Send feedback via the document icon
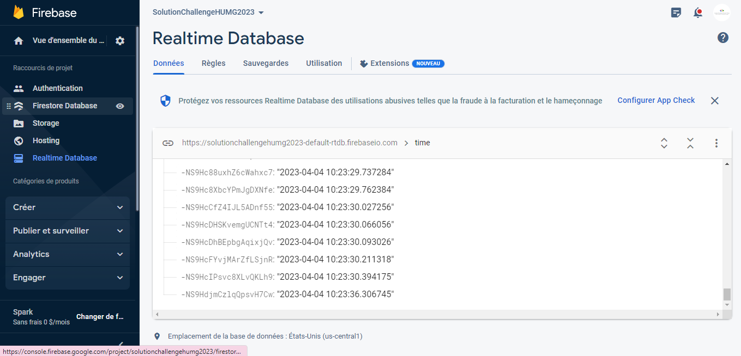 click(x=676, y=12)
